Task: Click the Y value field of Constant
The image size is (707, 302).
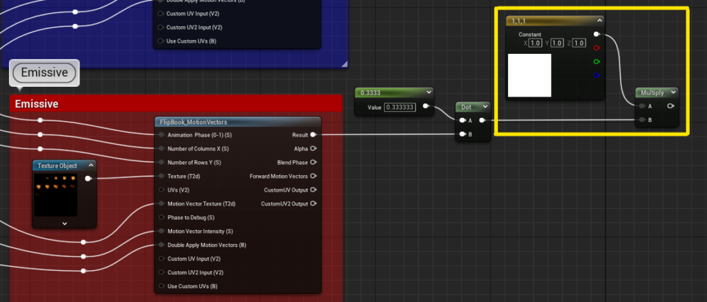Action: click(557, 43)
